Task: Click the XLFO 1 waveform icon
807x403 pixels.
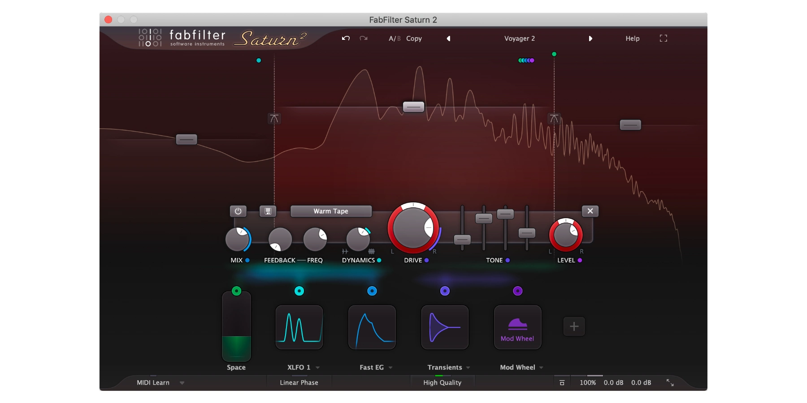Action: point(299,327)
